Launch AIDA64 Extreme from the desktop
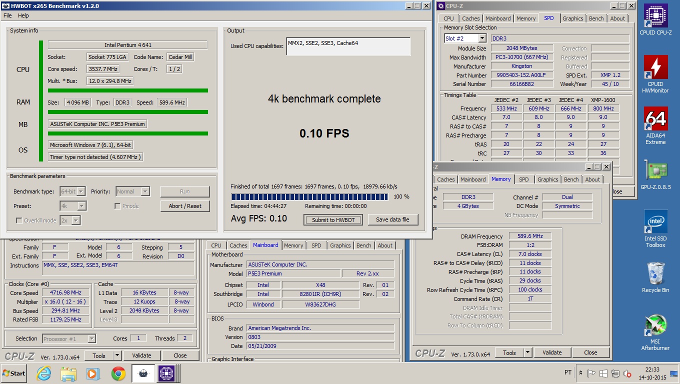Screen dimensions: 680x384 coord(655,125)
